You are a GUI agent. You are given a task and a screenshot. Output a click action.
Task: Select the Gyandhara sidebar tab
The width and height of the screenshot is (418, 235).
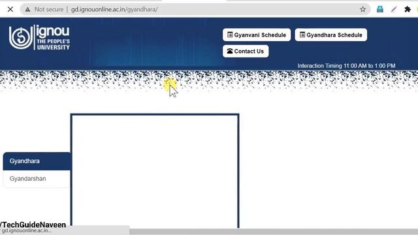click(37, 161)
